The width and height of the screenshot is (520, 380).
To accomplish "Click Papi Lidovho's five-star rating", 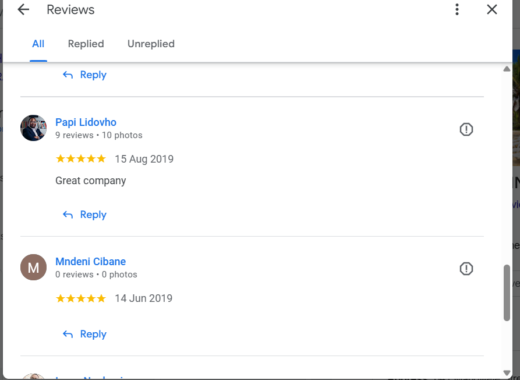I will [x=80, y=159].
